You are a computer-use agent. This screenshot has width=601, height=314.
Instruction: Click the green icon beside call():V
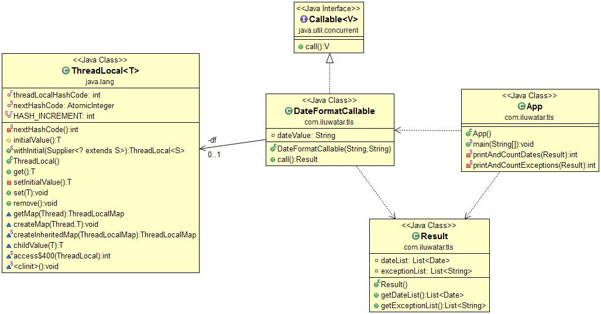300,46
